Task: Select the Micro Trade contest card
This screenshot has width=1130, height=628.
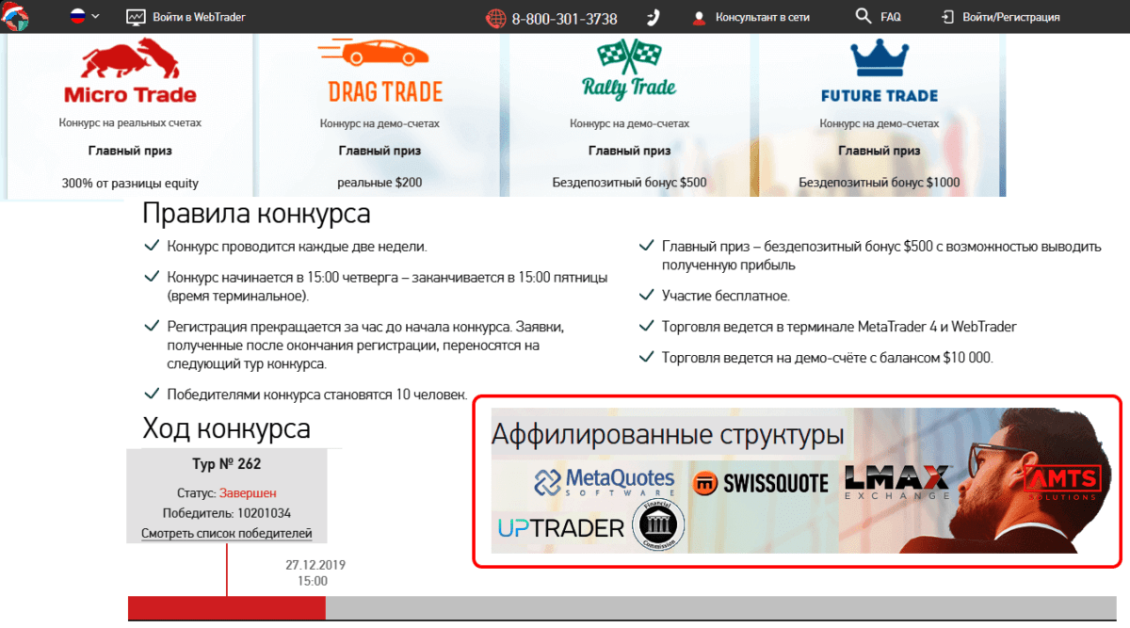Action: pyautogui.click(x=130, y=115)
